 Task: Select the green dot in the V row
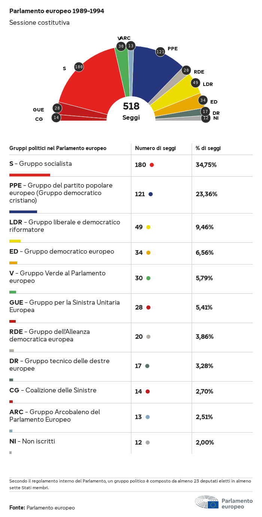tap(148, 278)
